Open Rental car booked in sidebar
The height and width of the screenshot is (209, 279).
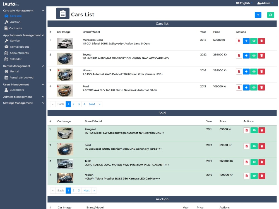click(x=19, y=78)
